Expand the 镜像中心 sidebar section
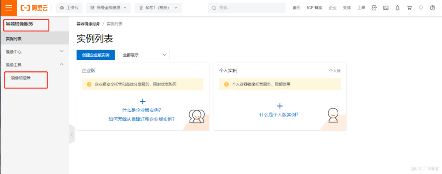 [x=34, y=52]
